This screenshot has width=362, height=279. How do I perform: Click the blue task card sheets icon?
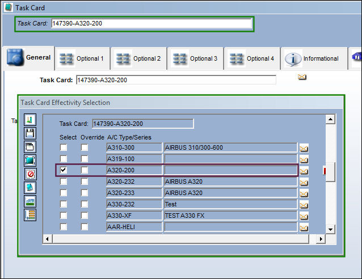click(x=30, y=188)
